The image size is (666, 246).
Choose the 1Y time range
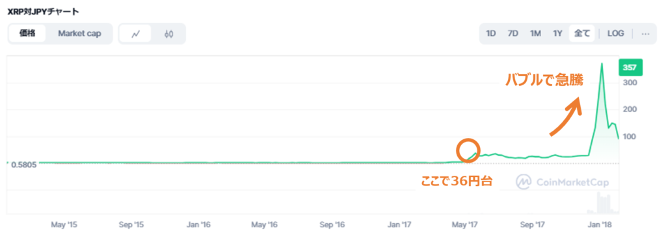click(x=557, y=34)
